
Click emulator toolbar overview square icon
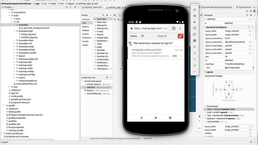(195, 65)
